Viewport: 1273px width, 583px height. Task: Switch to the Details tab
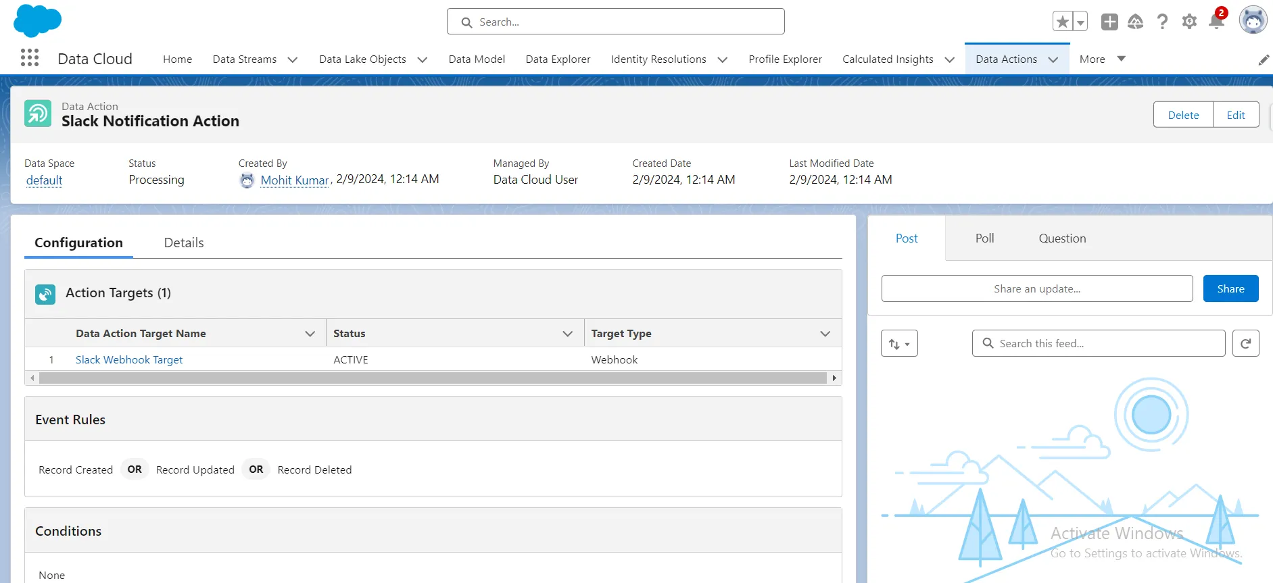pyautogui.click(x=183, y=243)
